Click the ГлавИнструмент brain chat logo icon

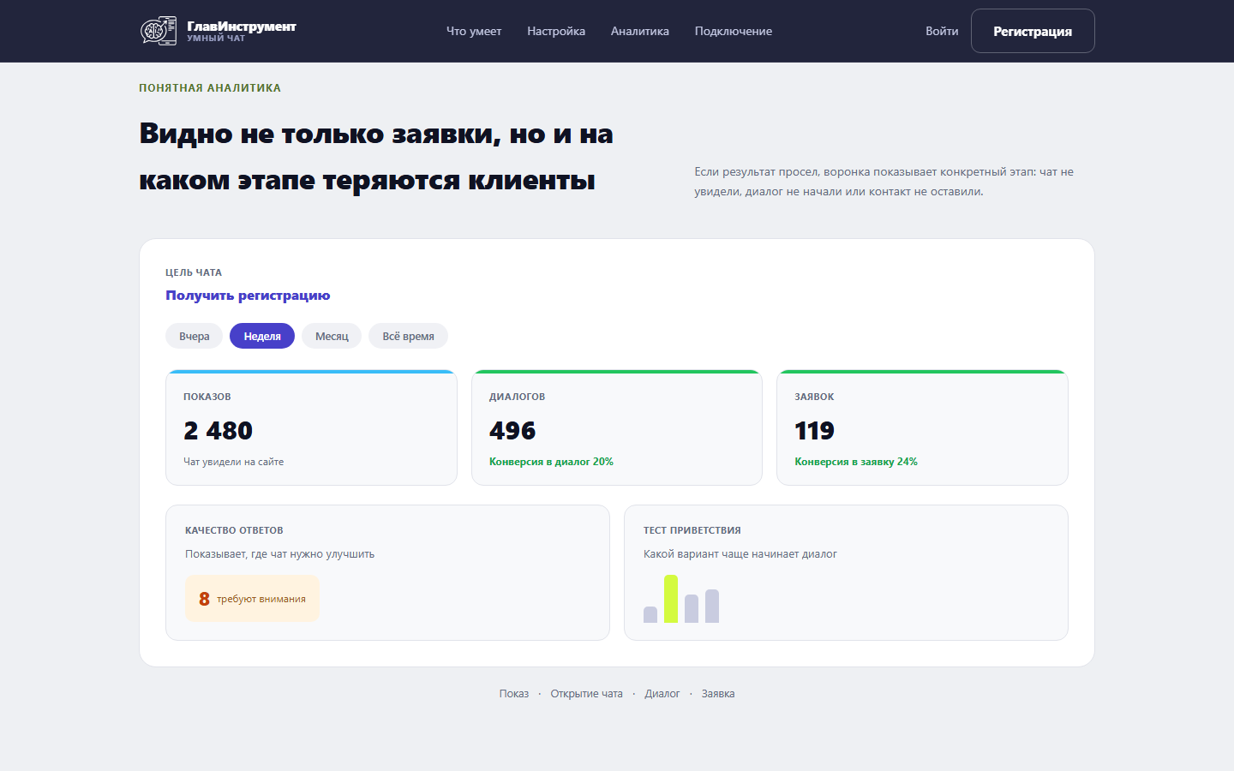coord(159,31)
